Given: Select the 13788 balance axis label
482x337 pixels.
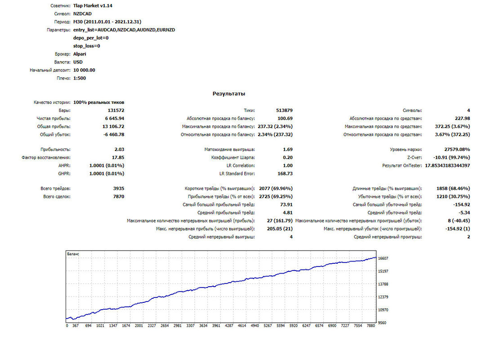Looking at the screenshot, I should (x=383, y=284).
